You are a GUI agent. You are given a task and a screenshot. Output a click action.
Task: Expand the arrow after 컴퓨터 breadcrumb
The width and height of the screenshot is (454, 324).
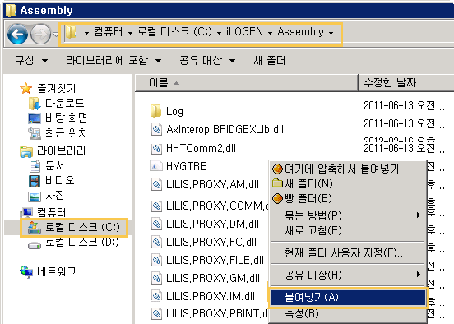130,33
